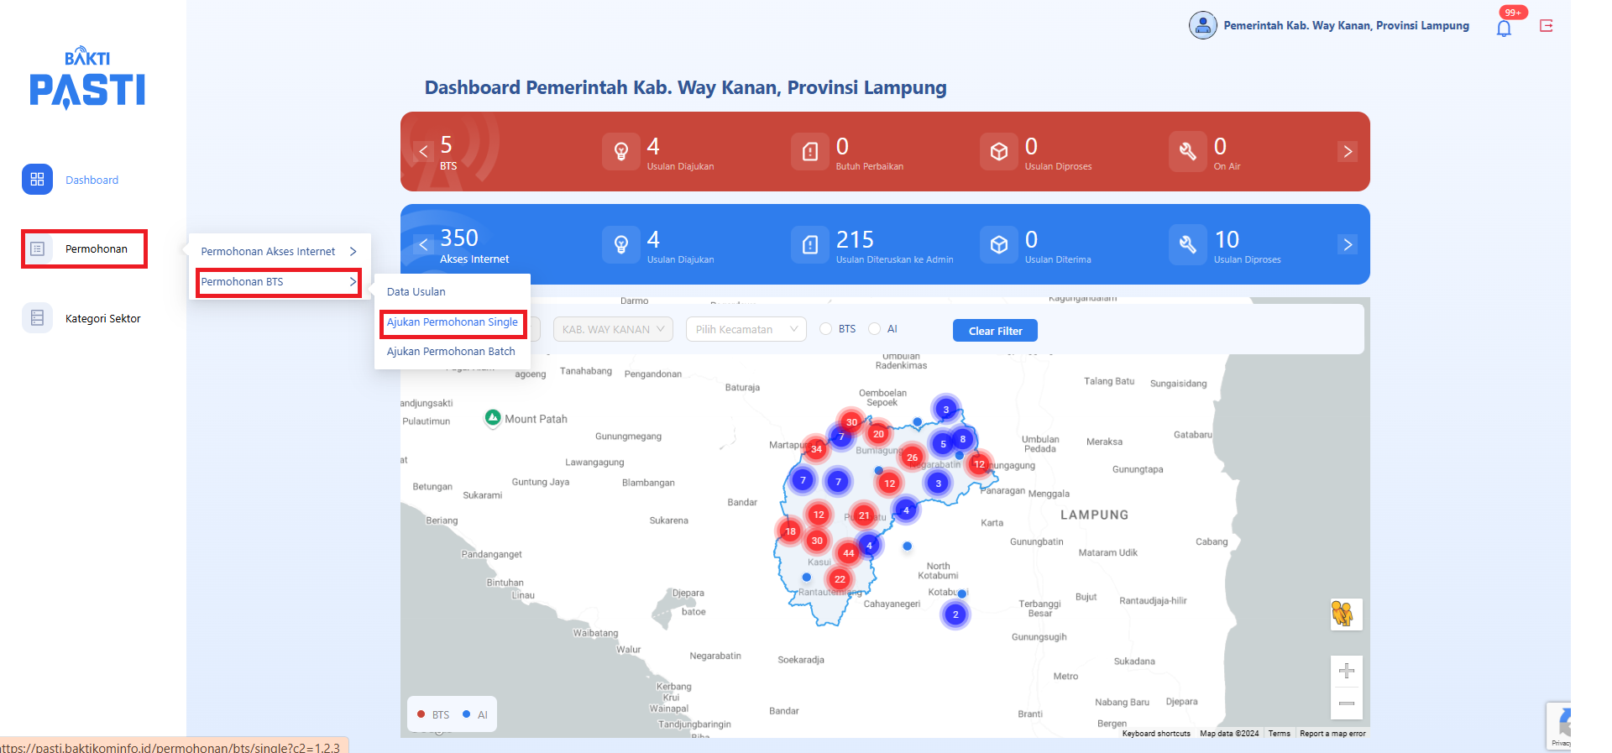This screenshot has height=753, width=1612.
Task: Choose Ajukan Permohonan Single menu item
Action: coord(453,322)
